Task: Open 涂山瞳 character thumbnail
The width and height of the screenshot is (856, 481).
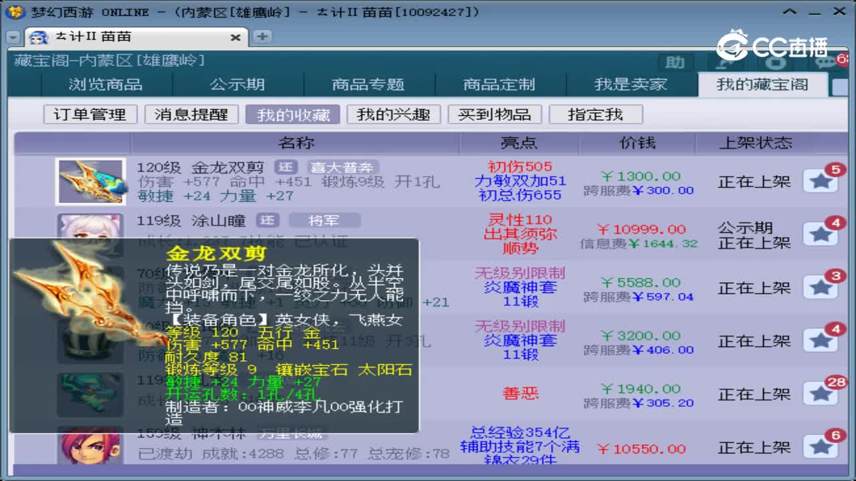Action: [x=90, y=226]
